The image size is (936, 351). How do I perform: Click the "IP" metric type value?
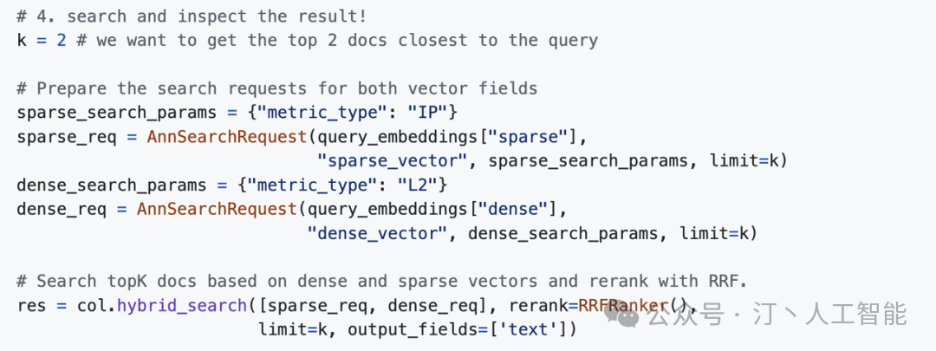coord(426,112)
